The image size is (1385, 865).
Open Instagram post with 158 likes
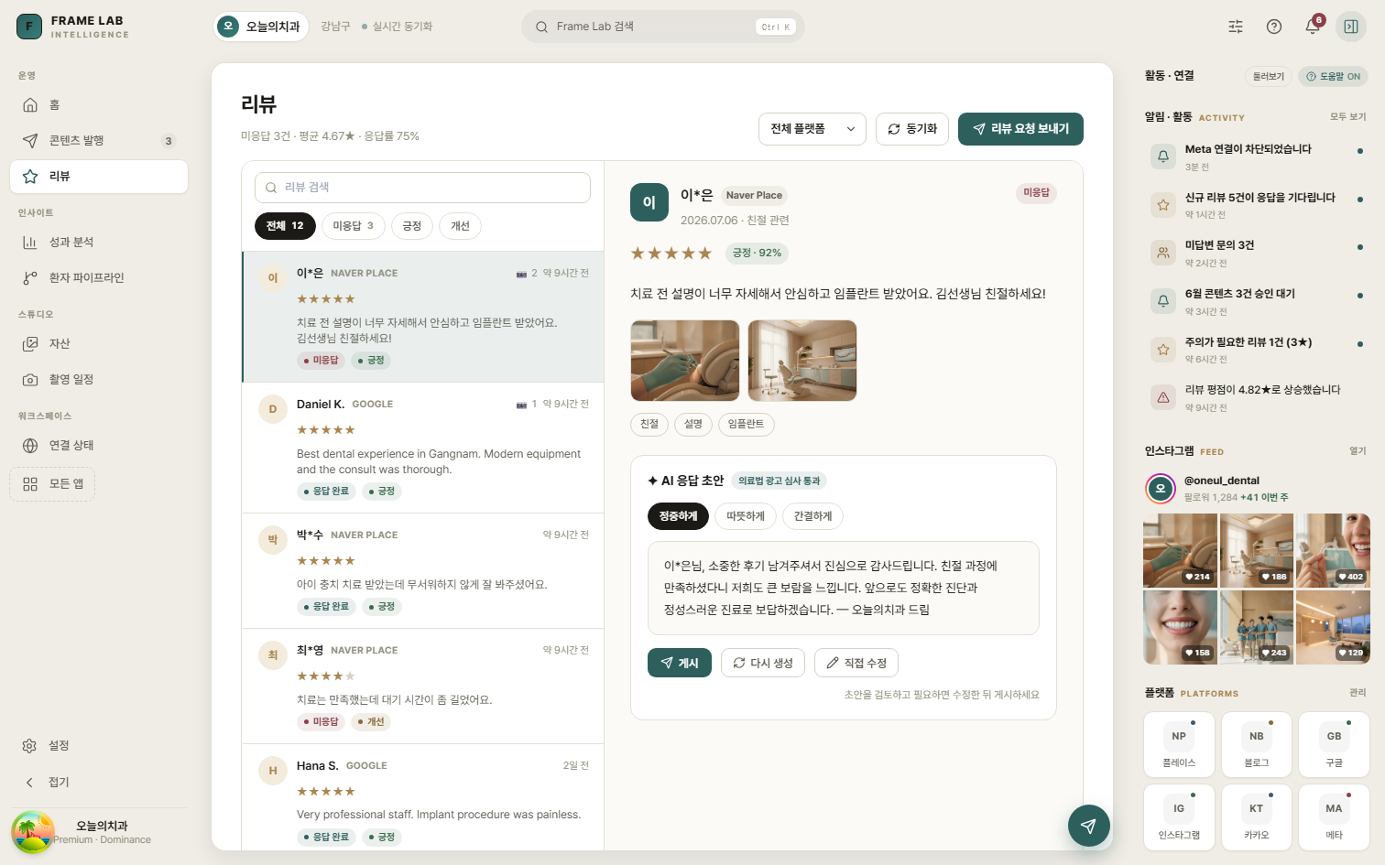click(1180, 627)
